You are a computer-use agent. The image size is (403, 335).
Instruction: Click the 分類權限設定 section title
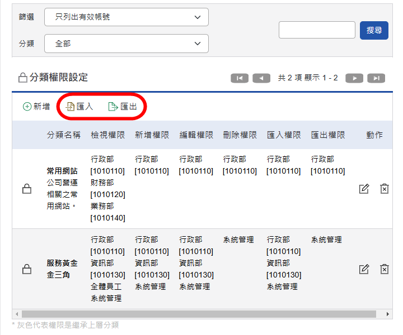pos(59,77)
